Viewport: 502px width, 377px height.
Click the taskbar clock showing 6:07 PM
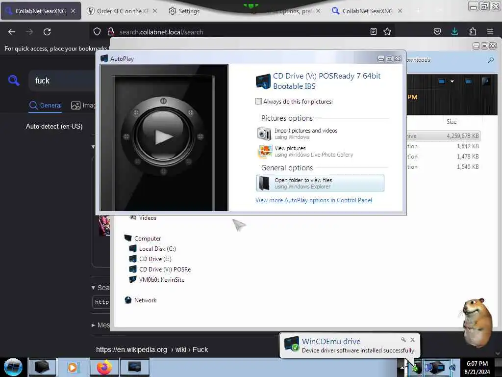pyautogui.click(x=477, y=367)
